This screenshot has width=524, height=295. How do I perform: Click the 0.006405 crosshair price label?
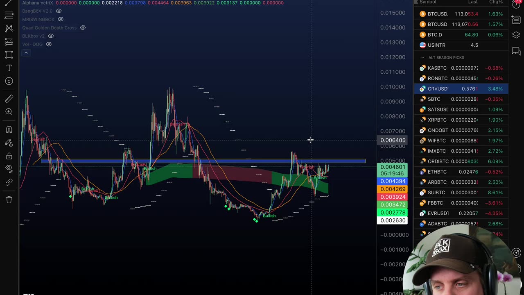[393, 140]
